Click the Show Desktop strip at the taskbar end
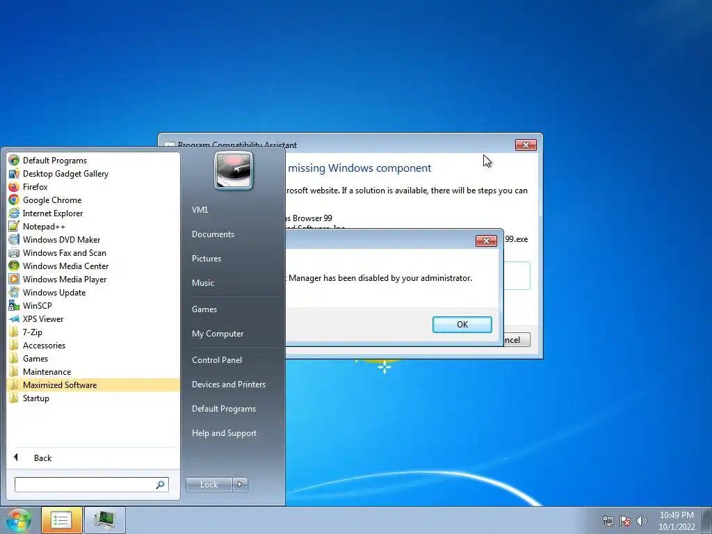712x534 pixels. [x=707, y=520]
